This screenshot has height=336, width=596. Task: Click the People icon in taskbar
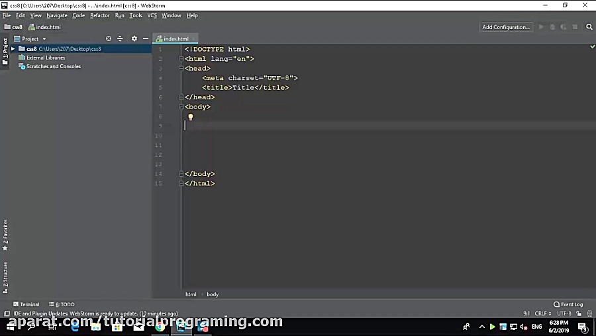click(x=466, y=327)
